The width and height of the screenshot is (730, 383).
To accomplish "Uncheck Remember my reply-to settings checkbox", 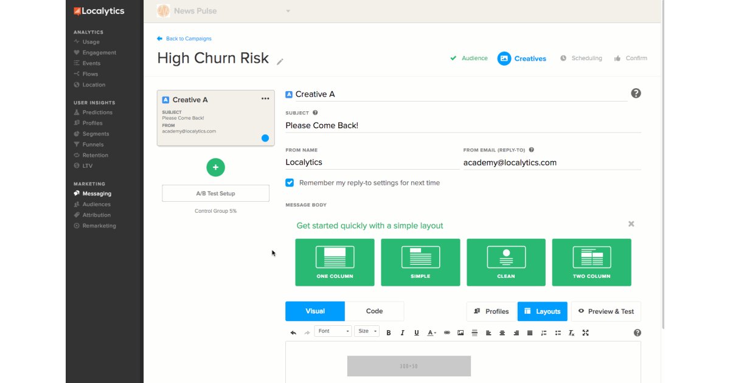I will coord(290,182).
